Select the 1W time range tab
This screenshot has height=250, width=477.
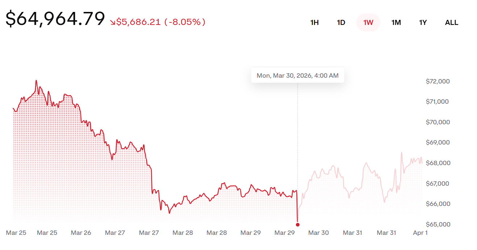pyautogui.click(x=368, y=22)
